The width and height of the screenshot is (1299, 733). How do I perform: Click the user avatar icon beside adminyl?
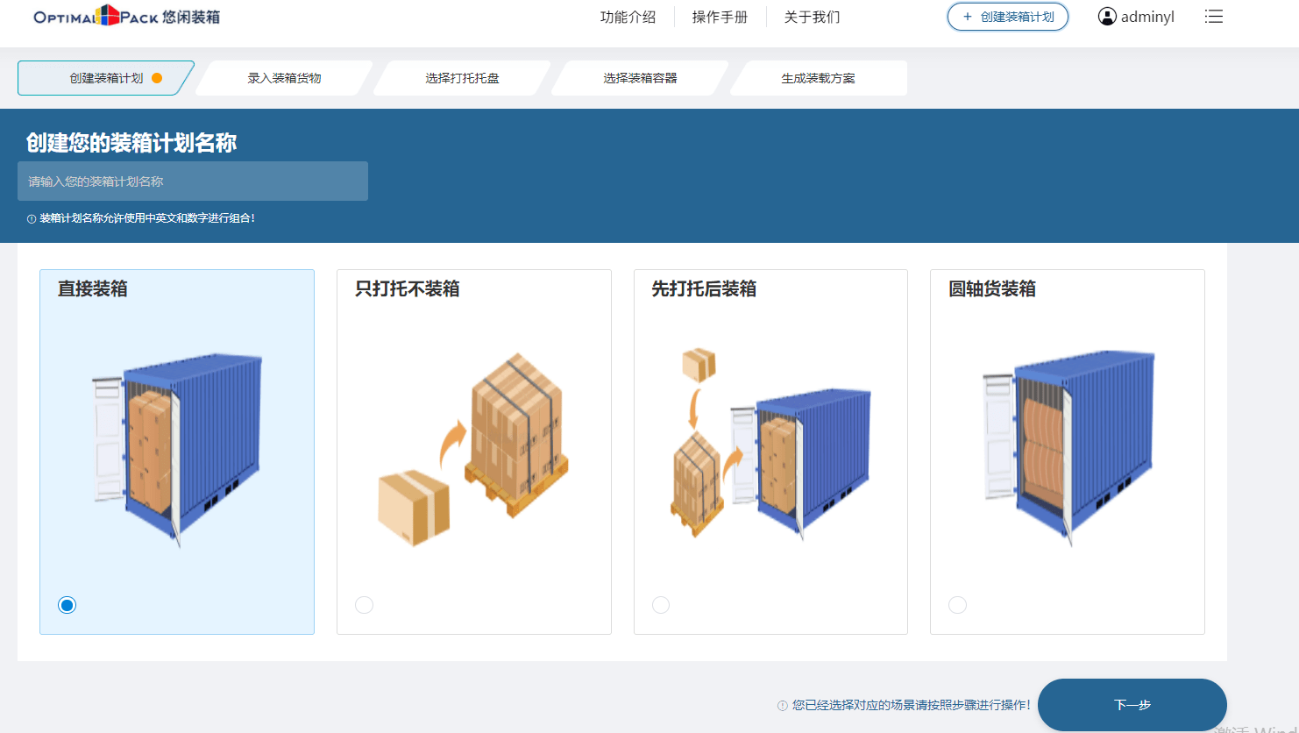click(x=1105, y=16)
